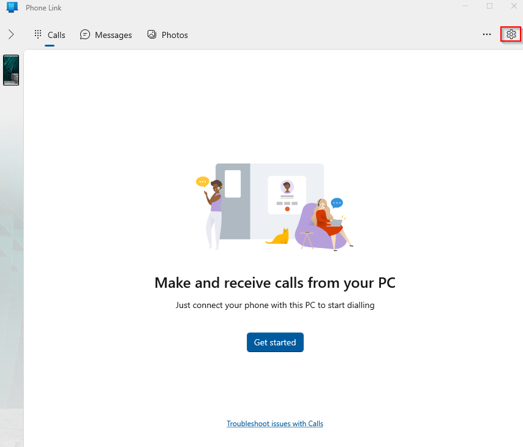Image resolution: width=523 pixels, height=447 pixels.
Task: Switch to the Calls tab
Action: click(x=50, y=35)
